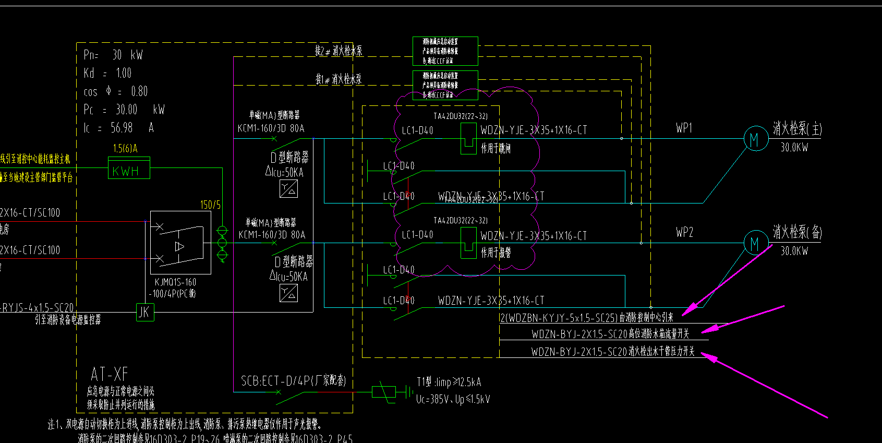Click the yellow "150/5" ratio label
882x443 pixels.
point(210,205)
